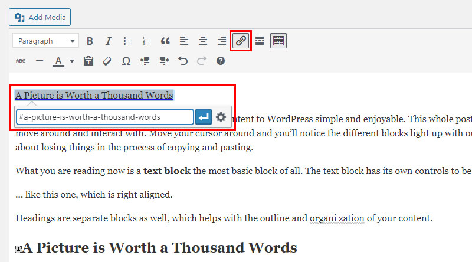Clear formatting with the eraser icon
The width and height of the screenshot is (472, 262).
point(107,61)
